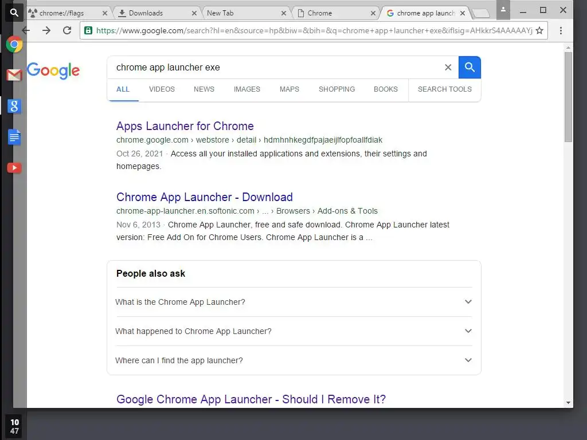
Task: Open the Chrome three-dot menu
Action: [561, 30]
